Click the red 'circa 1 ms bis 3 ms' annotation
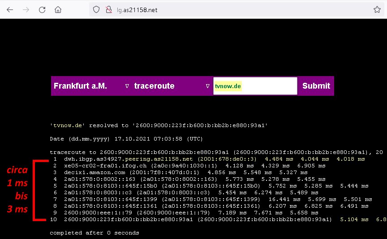The width and height of the screenshot is (387, 239). [17, 190]
